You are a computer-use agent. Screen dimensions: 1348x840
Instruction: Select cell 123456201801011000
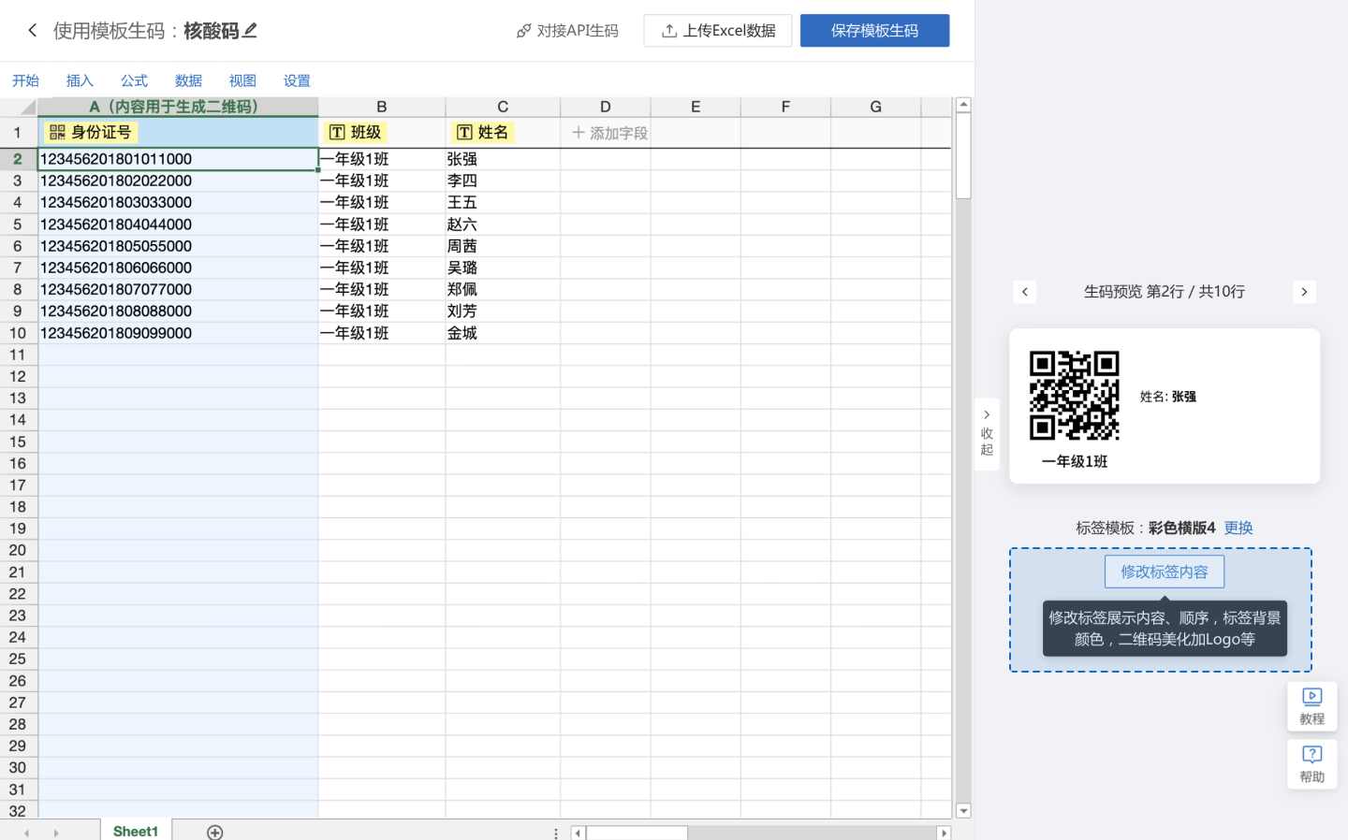(178, 159)
